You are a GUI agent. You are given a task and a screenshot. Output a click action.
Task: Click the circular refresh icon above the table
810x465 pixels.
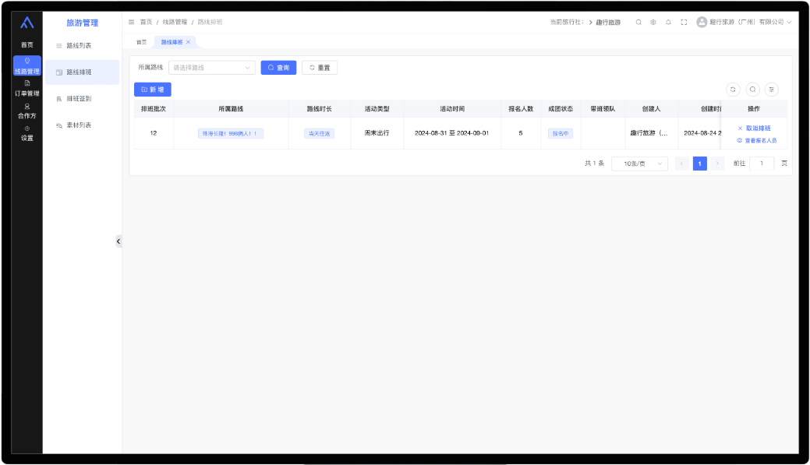(x=733, y=90)
